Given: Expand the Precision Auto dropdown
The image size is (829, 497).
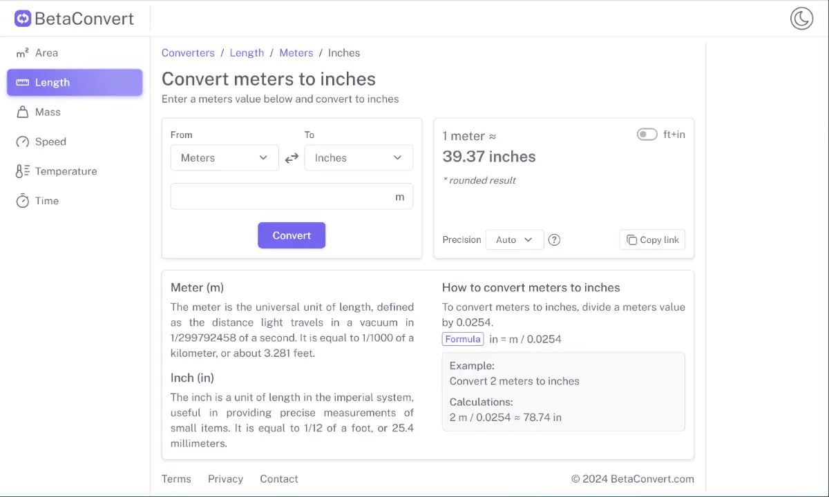Looking at the screenshot, I should 515,240.
